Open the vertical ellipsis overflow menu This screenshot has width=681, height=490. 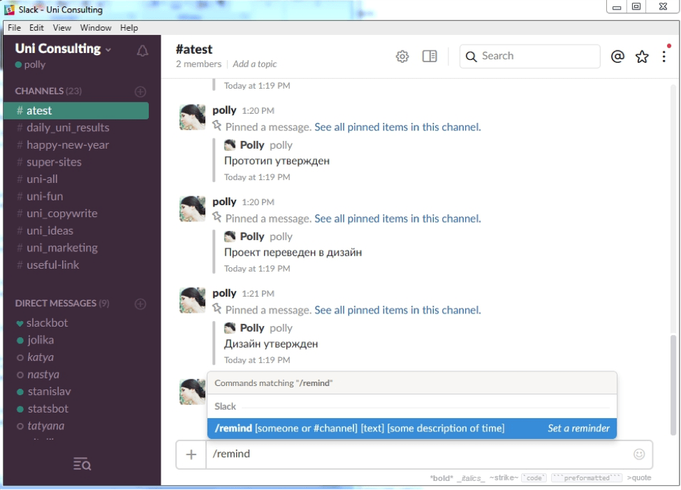click(664, 57)
